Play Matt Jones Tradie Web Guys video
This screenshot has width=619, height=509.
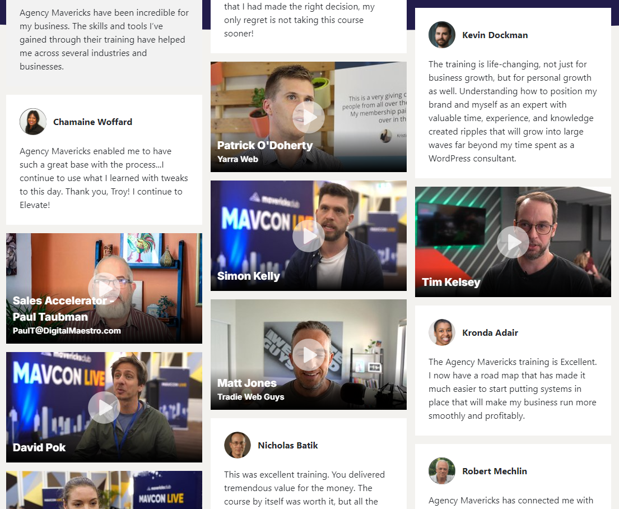click(x=308, y=354)
